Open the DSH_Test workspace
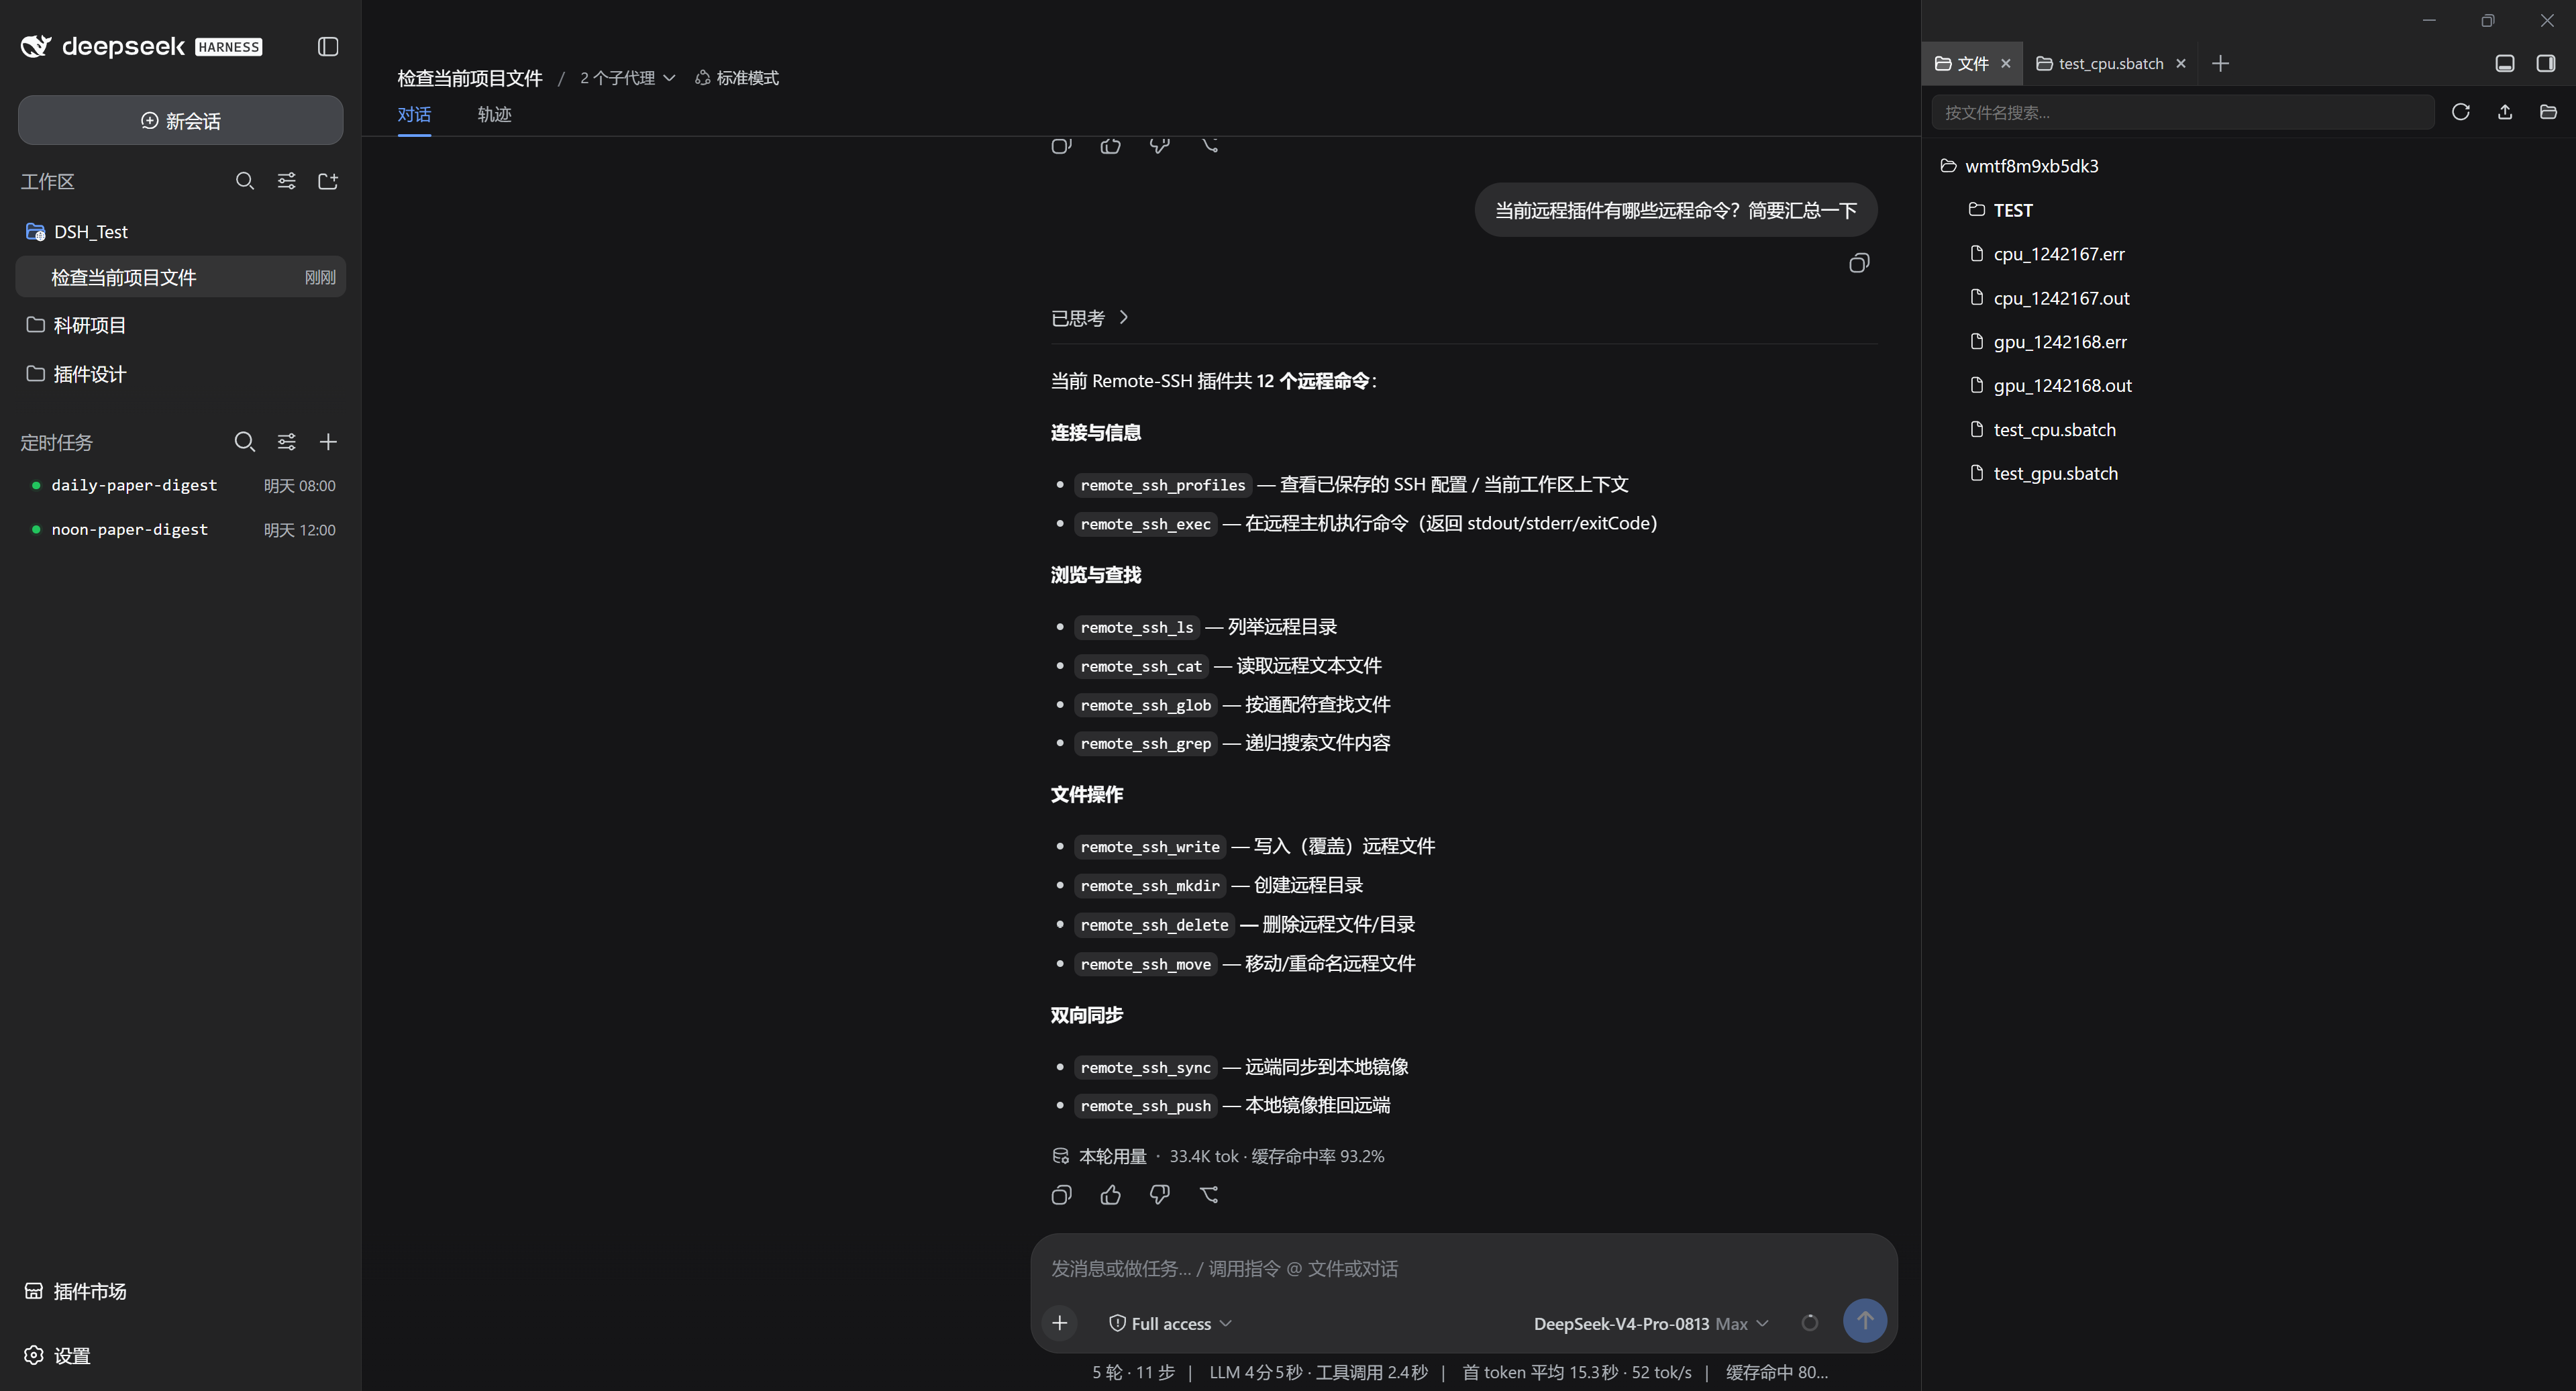Viewport: 2576px width, 1391px height. click(181, 231)
